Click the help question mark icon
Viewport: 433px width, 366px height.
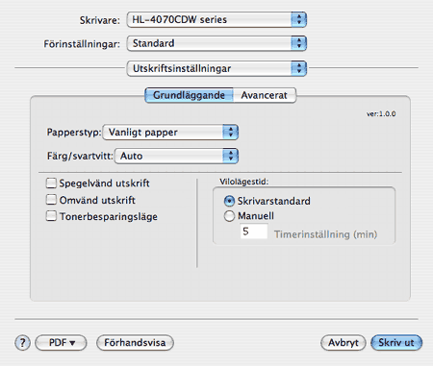click(x=22, y=343)
